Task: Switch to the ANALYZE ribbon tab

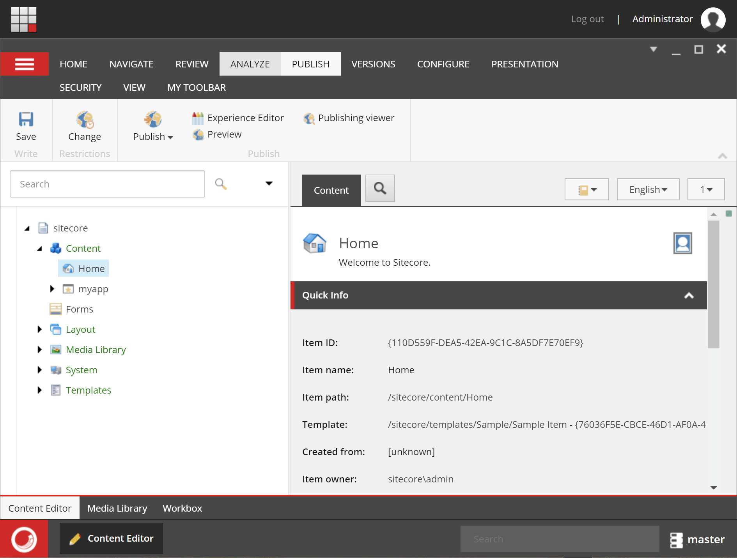Action: (250, 64)
